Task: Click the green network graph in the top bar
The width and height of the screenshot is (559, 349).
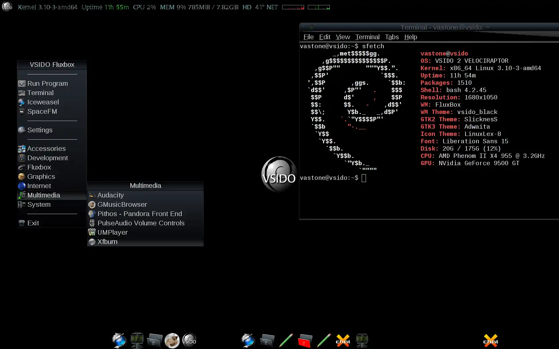Action: 319,7
